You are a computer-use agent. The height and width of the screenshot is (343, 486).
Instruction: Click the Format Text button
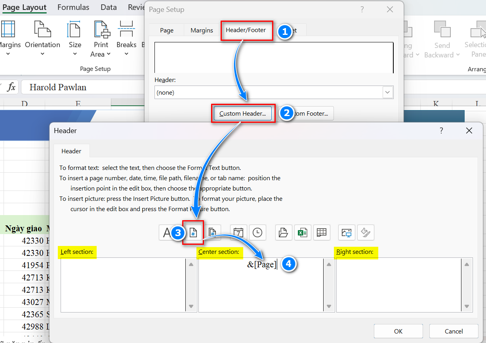click(x=166, y=233)
